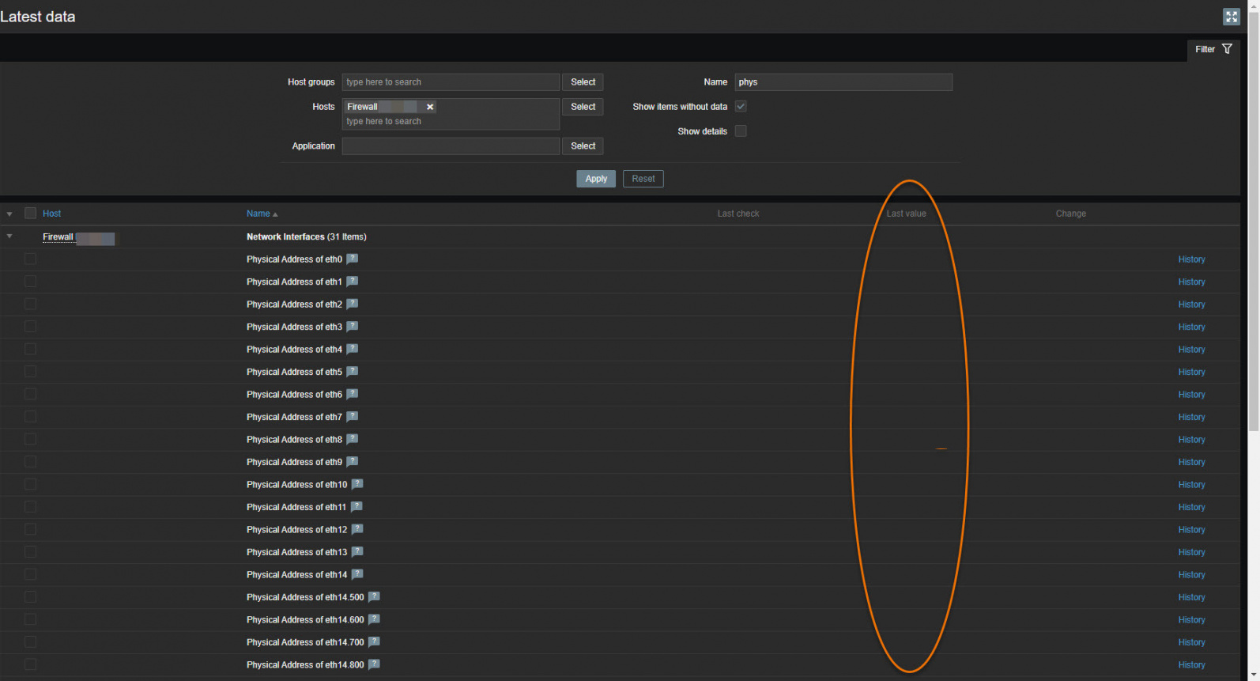Screen dimensions: 1260x681
Task: Click help icon beside Physical Address of eth5
Action: pyautogui.click(x=353, y=372)
